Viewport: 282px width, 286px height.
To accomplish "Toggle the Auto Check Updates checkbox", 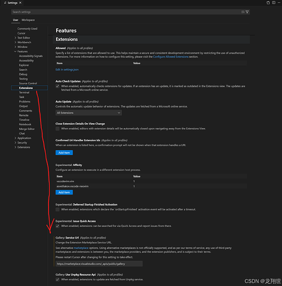I will tap(57, 86).
